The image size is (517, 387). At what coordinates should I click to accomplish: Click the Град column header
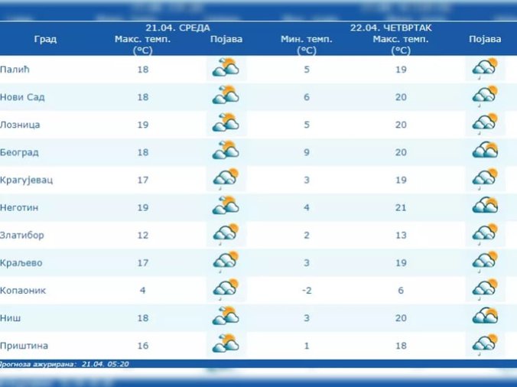[x=45, y=39]
